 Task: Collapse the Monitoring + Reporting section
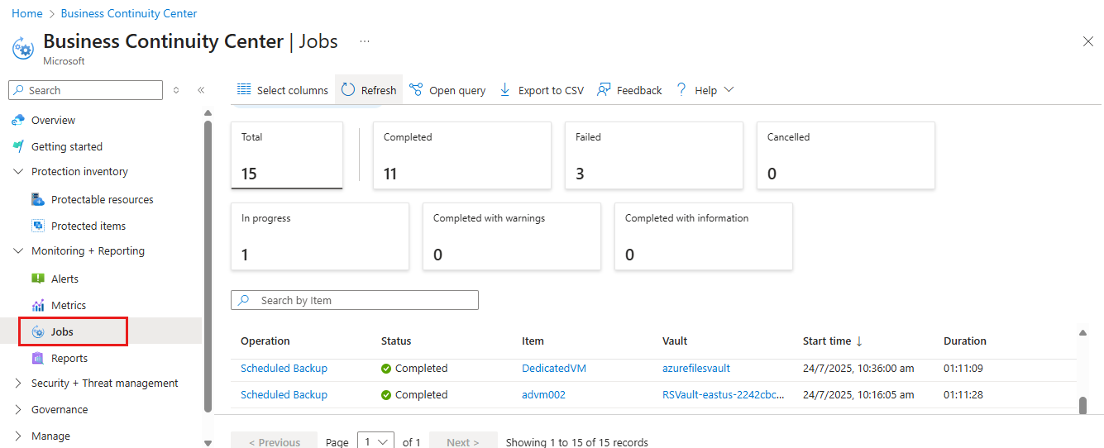point(19,251)
